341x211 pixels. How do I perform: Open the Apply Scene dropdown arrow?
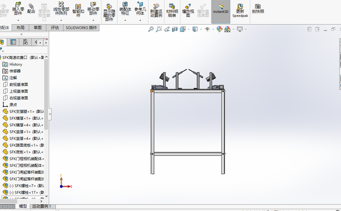(233, 29)
